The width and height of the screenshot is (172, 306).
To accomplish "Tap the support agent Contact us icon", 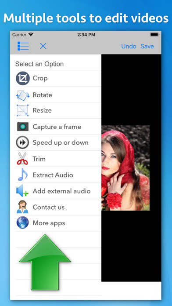I will pos(22,207).
